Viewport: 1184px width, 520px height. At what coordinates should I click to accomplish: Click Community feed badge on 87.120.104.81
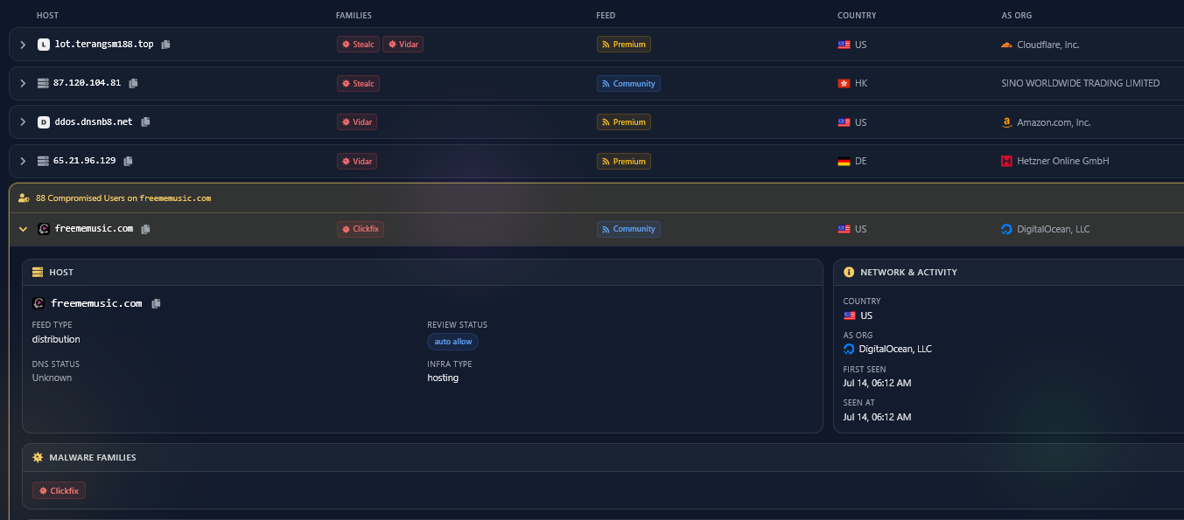click(628, 84)
